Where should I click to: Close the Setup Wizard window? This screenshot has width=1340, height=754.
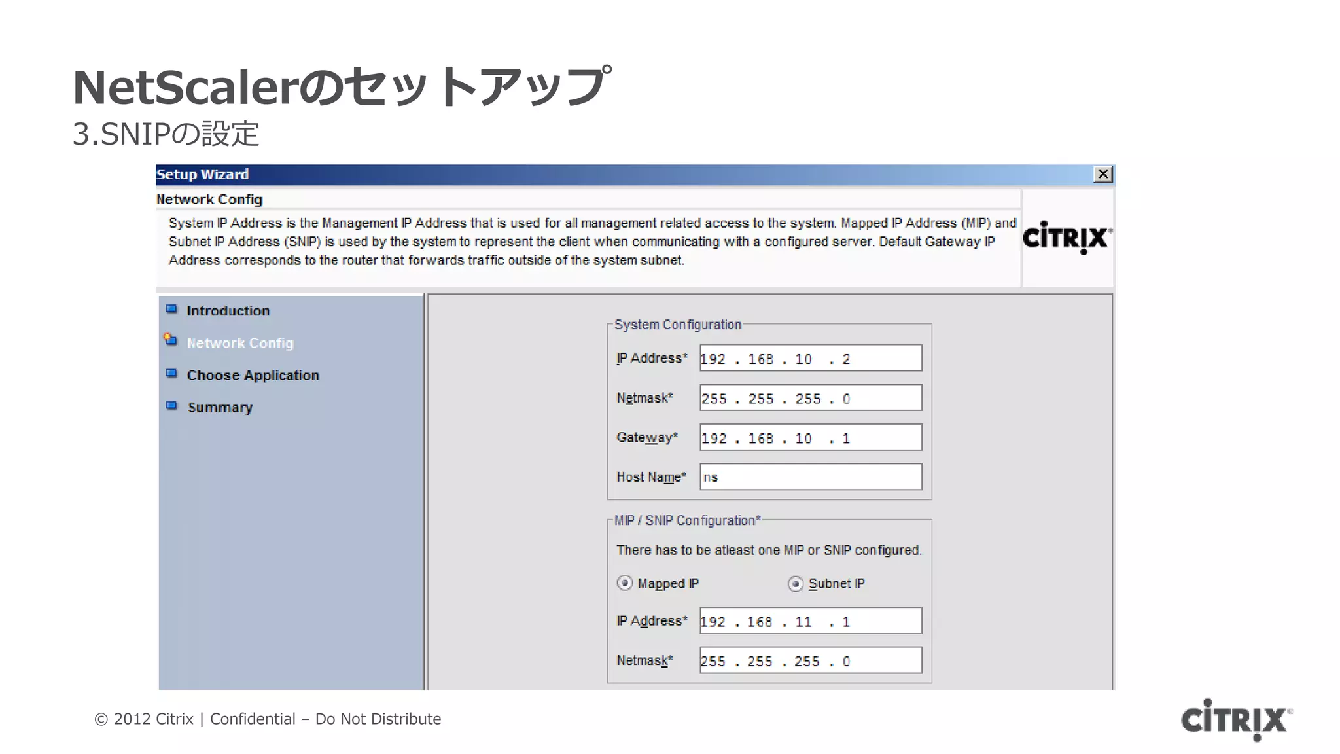pyautogui.click(x=1103, y=174)
